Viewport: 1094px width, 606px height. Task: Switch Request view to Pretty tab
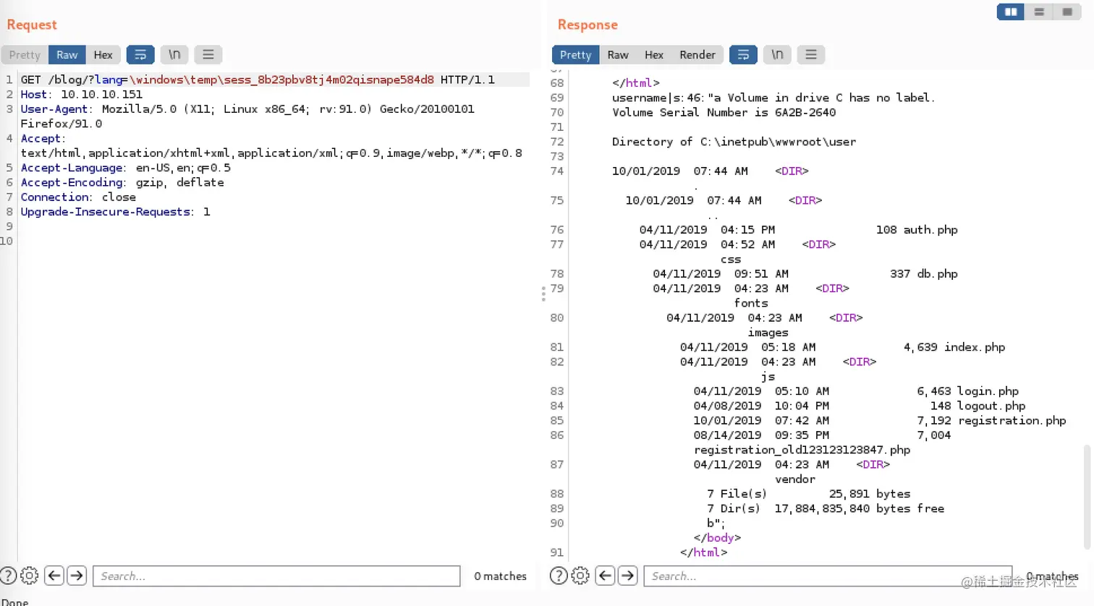click(25, 55)
